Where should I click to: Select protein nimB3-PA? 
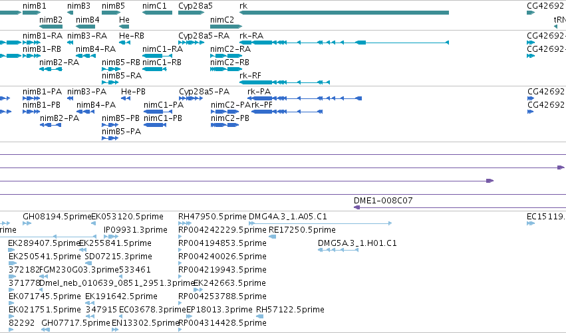(70, 98)
